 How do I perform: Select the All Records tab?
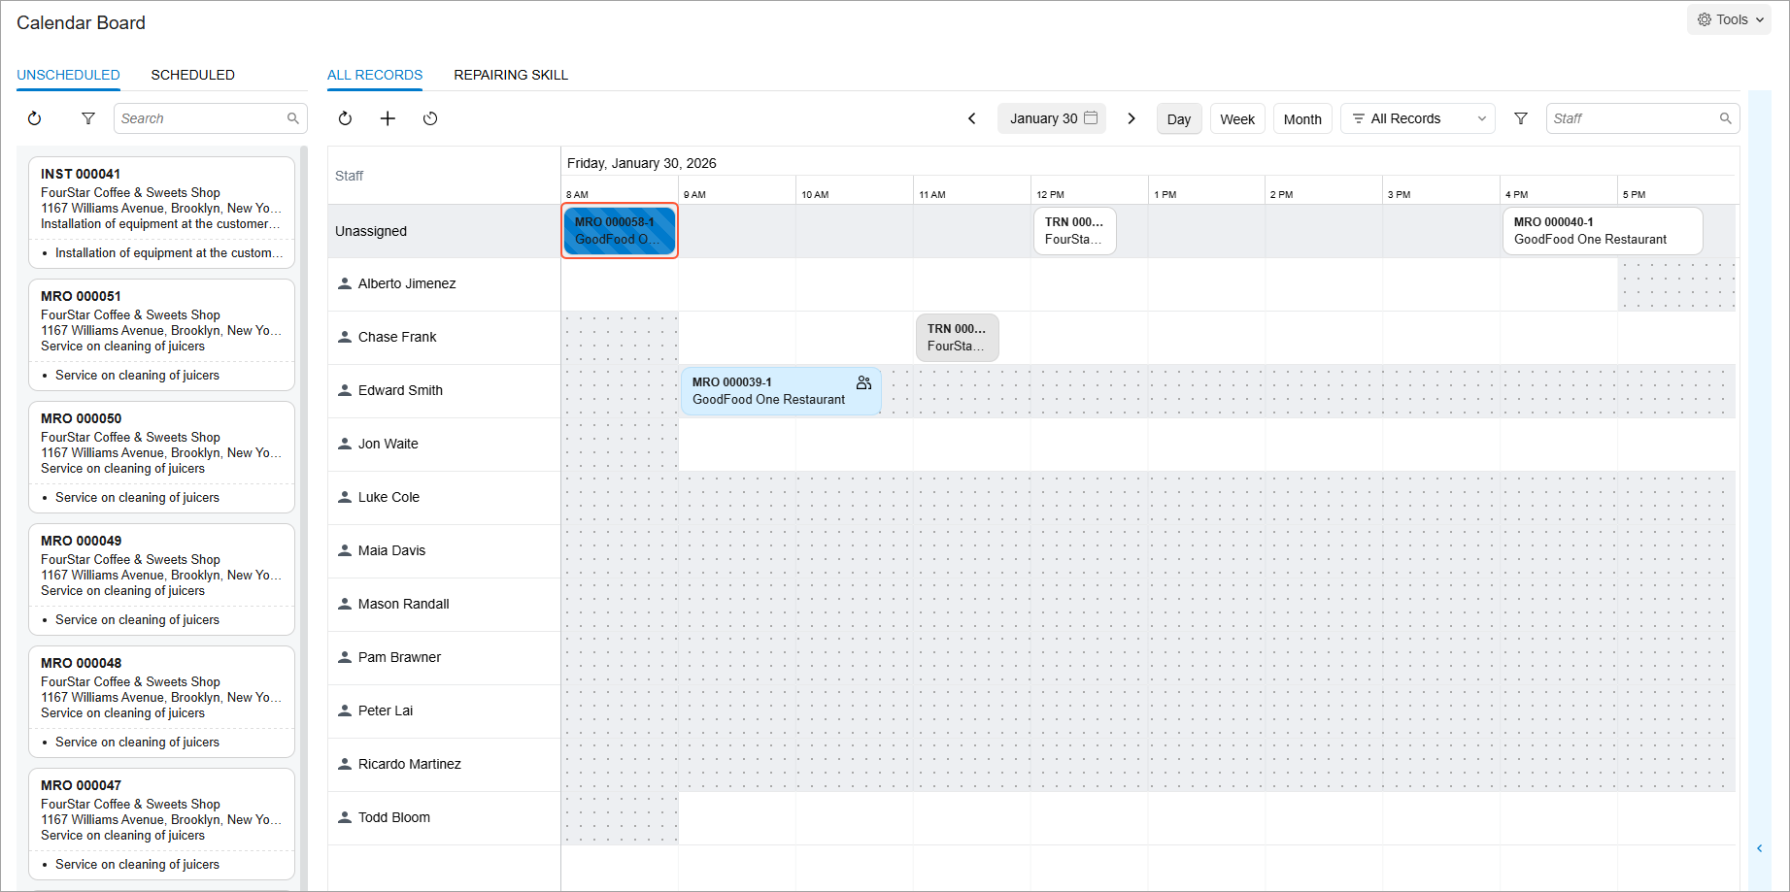tap(375, 75)
